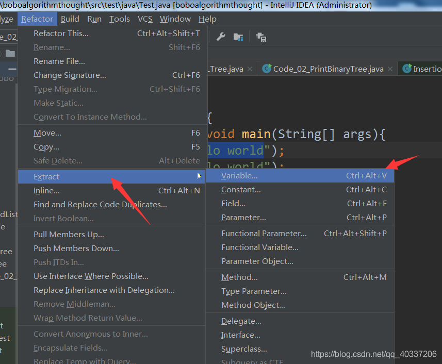Select Type Parameter… entry
The height and width of the screenshot is (364, 442).
pyautogui.click(x=300, y=291)
